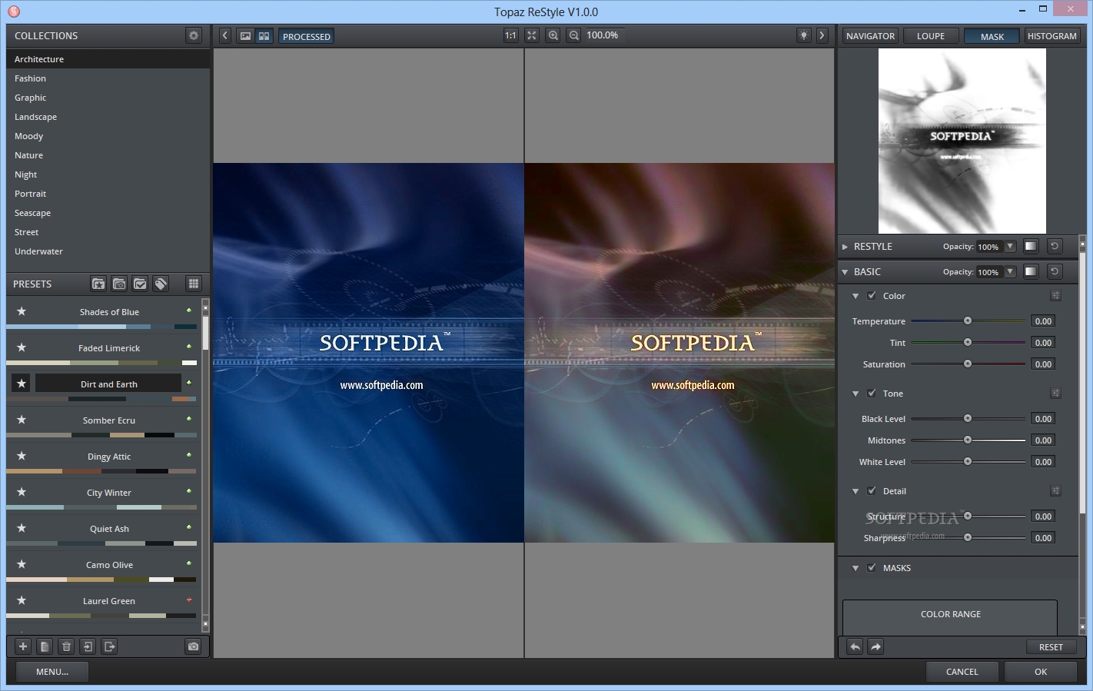Click the export preset icon
Screen dimensions: 1093x691
point(109,646)
